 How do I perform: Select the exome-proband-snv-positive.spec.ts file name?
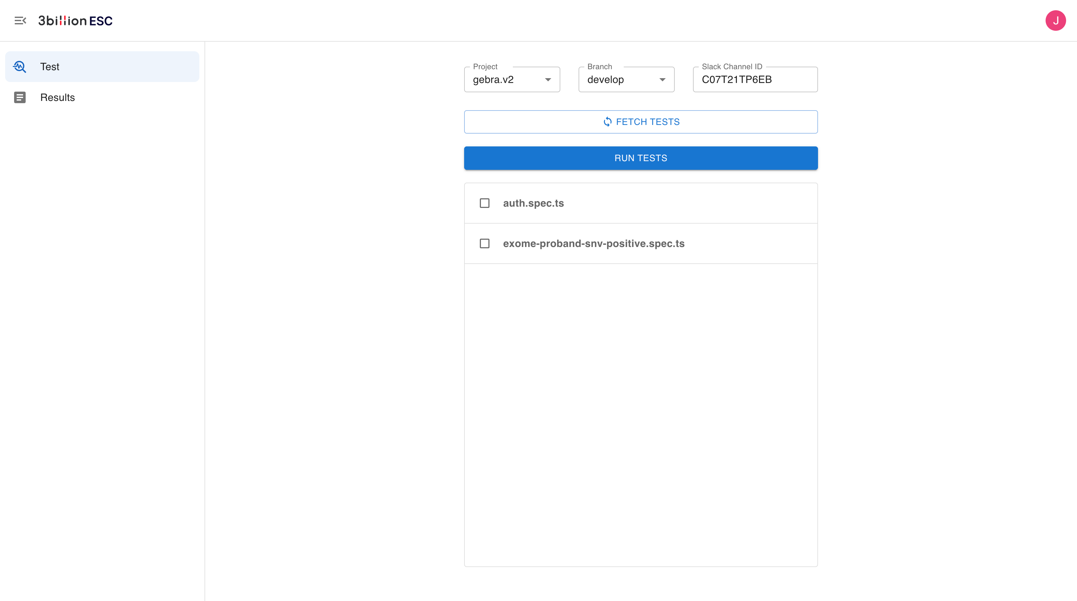(594, 243)
